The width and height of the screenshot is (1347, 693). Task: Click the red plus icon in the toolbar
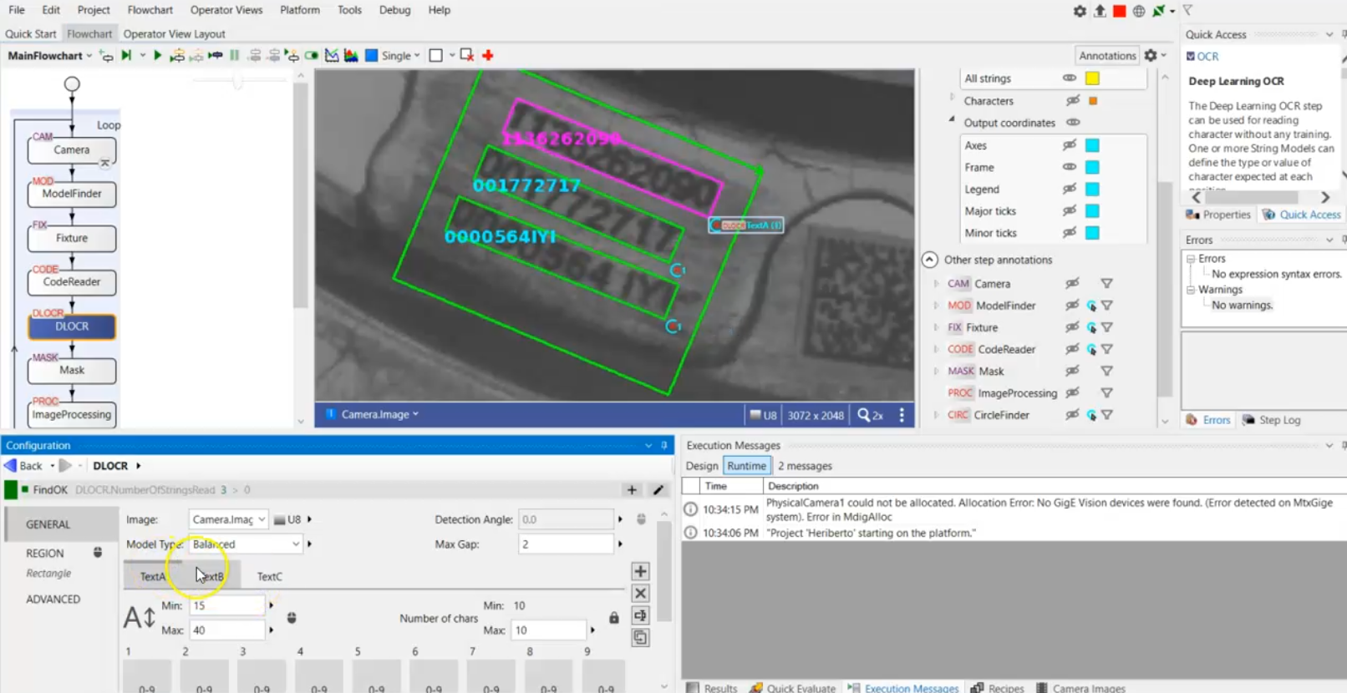488,55
